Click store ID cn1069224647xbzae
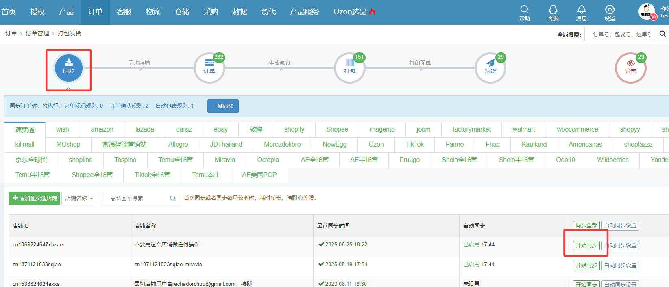 (x=38, y=244)
